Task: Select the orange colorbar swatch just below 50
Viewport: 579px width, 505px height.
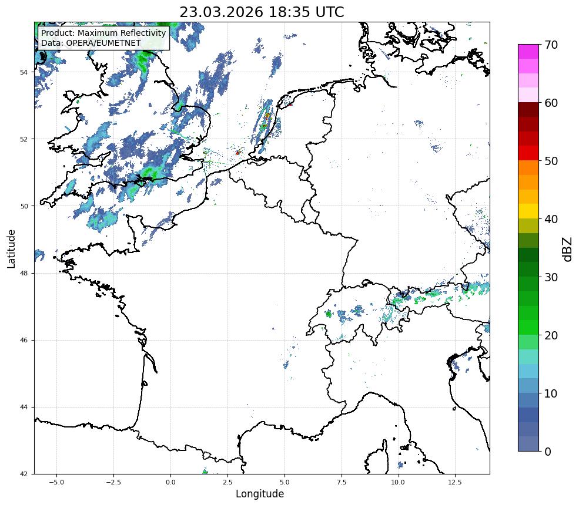Action: (x=528, y=168)
